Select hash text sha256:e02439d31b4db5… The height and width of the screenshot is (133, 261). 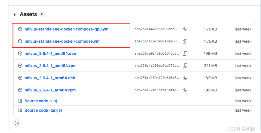coord(157,53)
